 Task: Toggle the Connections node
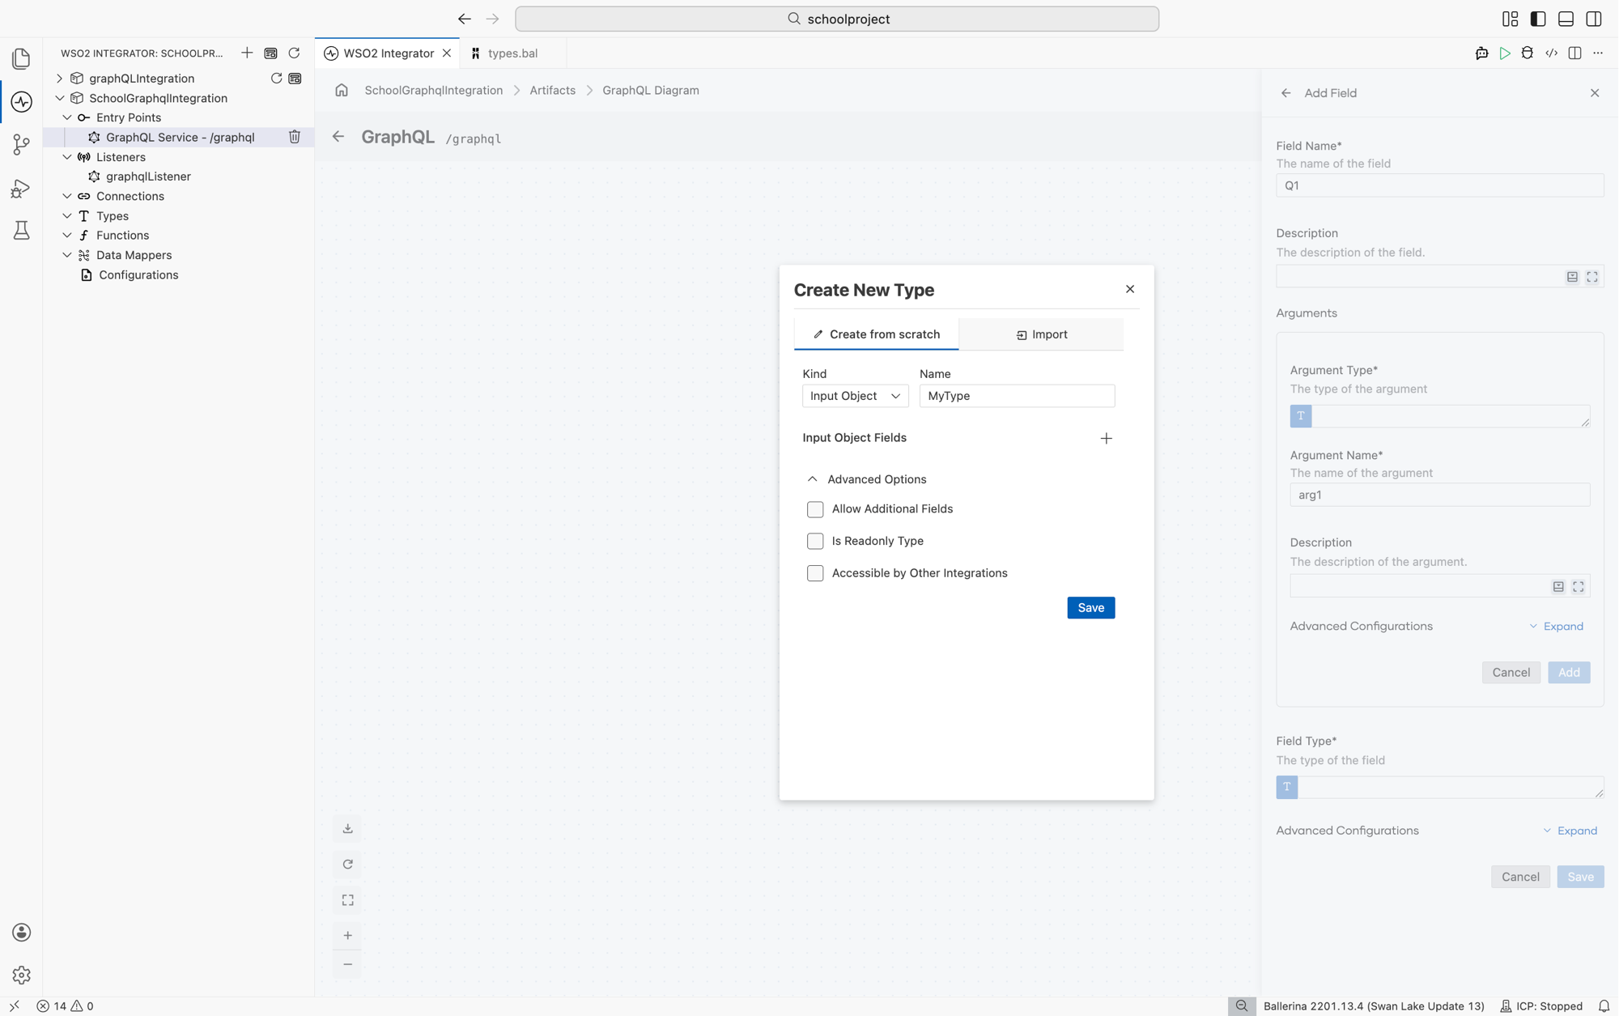click(67, 196)
